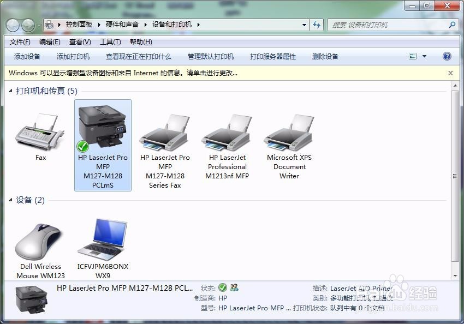Viewport: 464px width, 324px height.
Task: Minimize the Devices and Printers window
Action: coord(412,5)
